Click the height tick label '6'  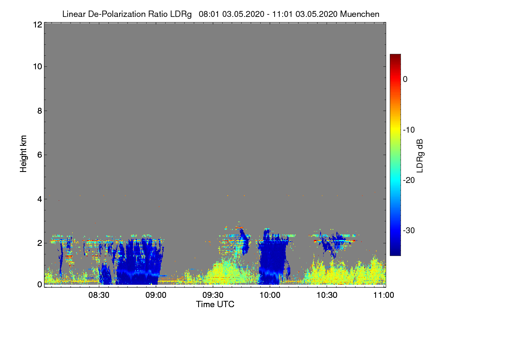(x=39, y=155)
